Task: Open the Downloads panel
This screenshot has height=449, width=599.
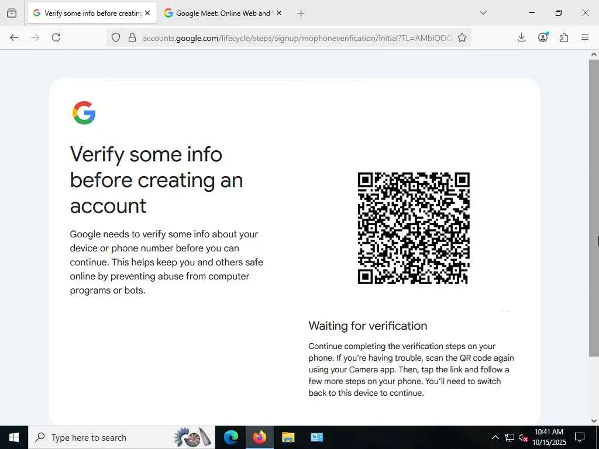Action: (521, 37)
